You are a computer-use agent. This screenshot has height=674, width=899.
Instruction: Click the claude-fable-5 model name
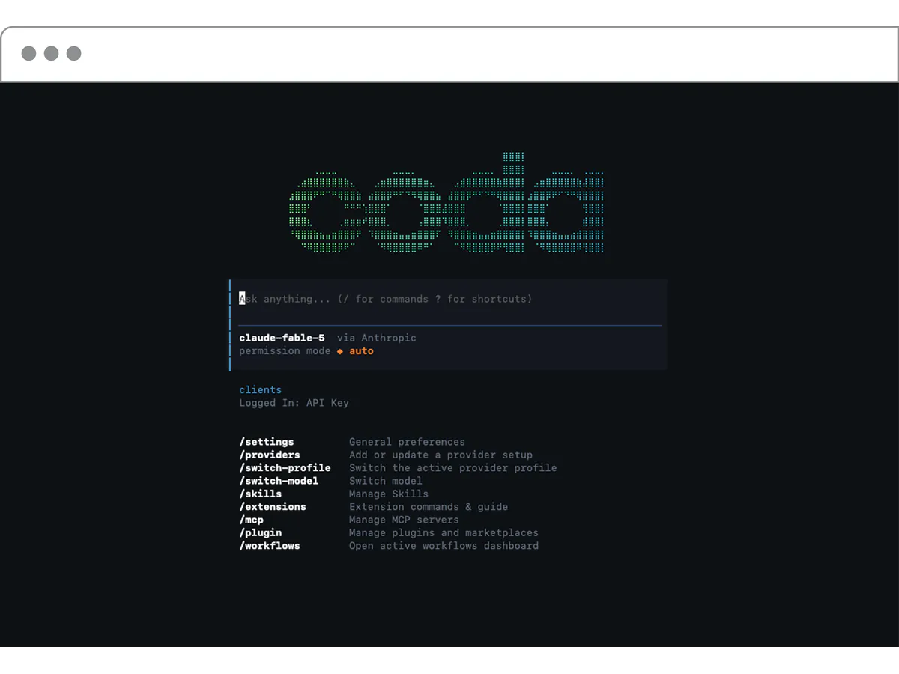282,338
